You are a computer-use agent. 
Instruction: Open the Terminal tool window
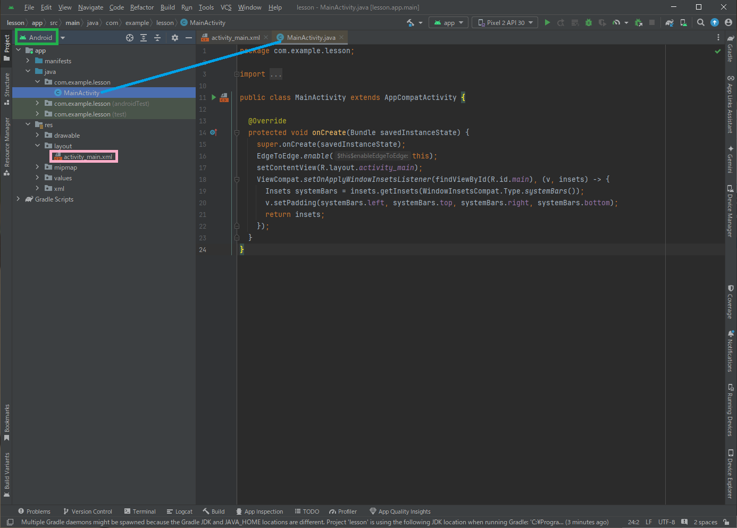click(x=140, y=512)
